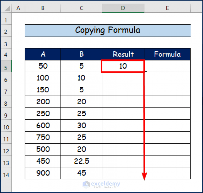
Task: Select column B header
Action: coord(43,8)
